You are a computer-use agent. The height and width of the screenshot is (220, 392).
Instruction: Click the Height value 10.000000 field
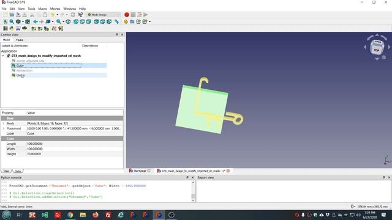click(x=75, y=154)
